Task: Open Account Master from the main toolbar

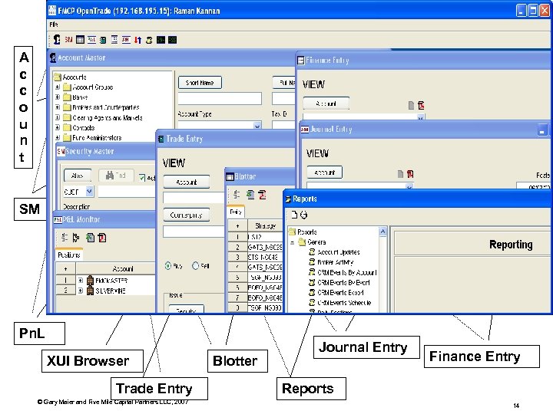Action: tap(56, 39)
